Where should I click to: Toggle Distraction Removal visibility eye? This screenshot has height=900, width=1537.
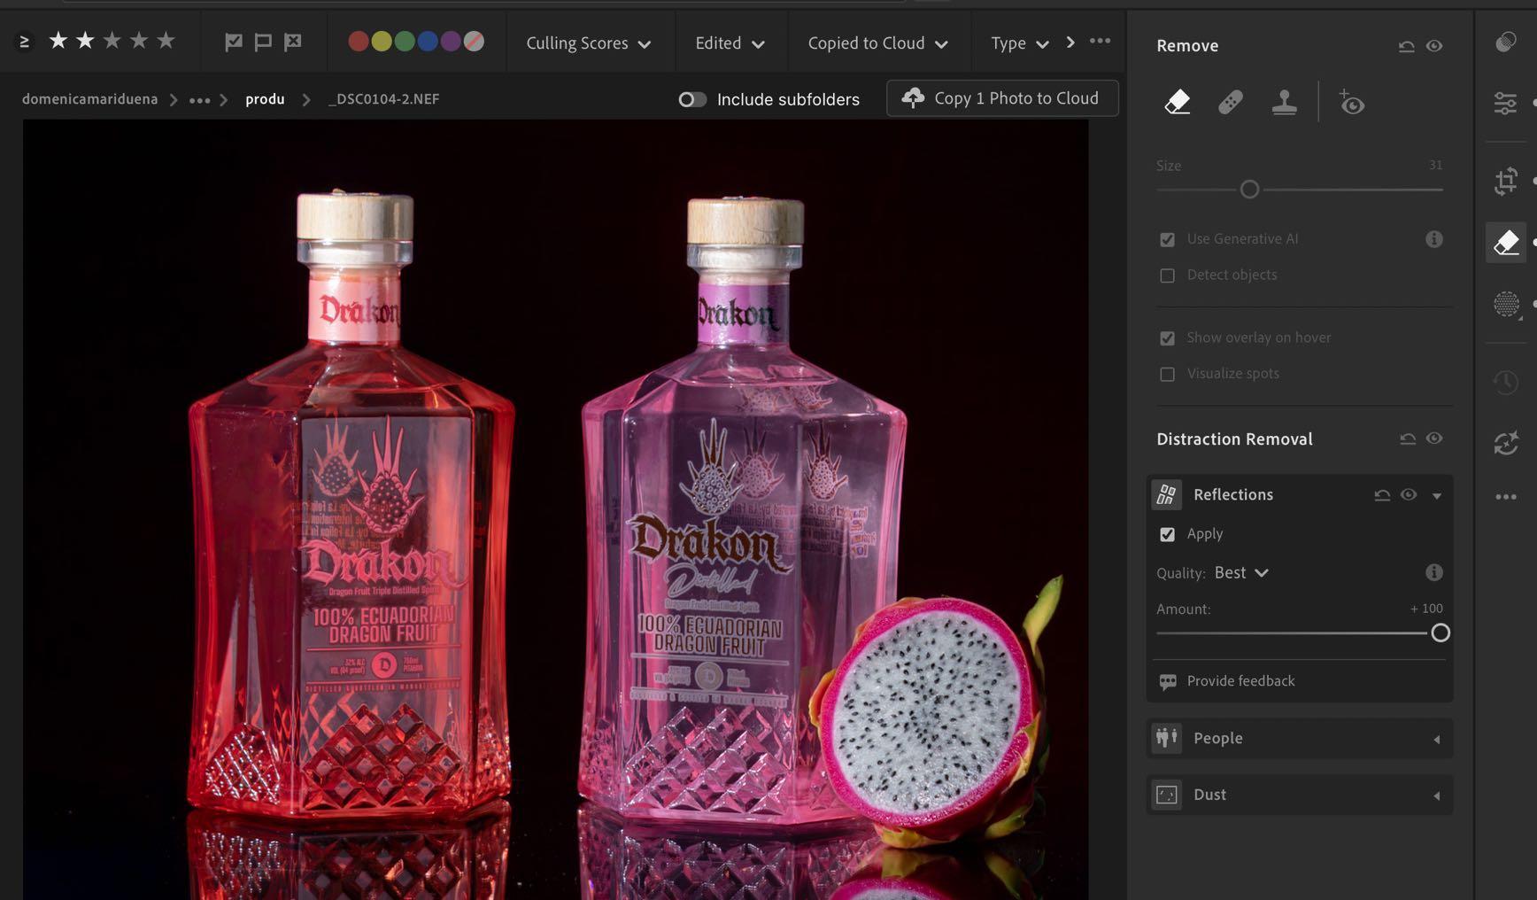coord(1434,438)
